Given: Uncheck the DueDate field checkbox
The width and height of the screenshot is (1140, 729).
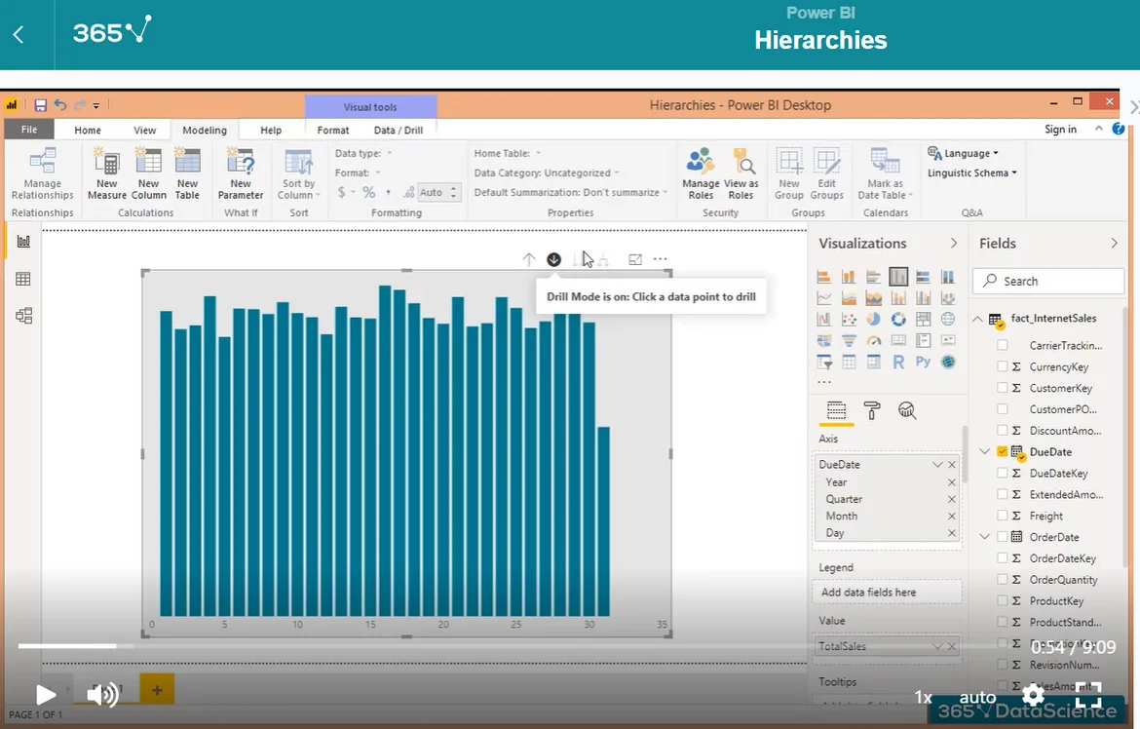Looking at the screenshot, I should pos(1003,452).
